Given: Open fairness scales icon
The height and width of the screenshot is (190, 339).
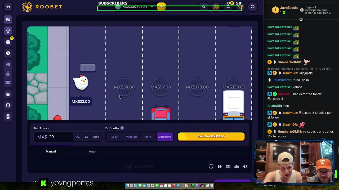Looking at the screenshot, I should [x=237, y=167].
